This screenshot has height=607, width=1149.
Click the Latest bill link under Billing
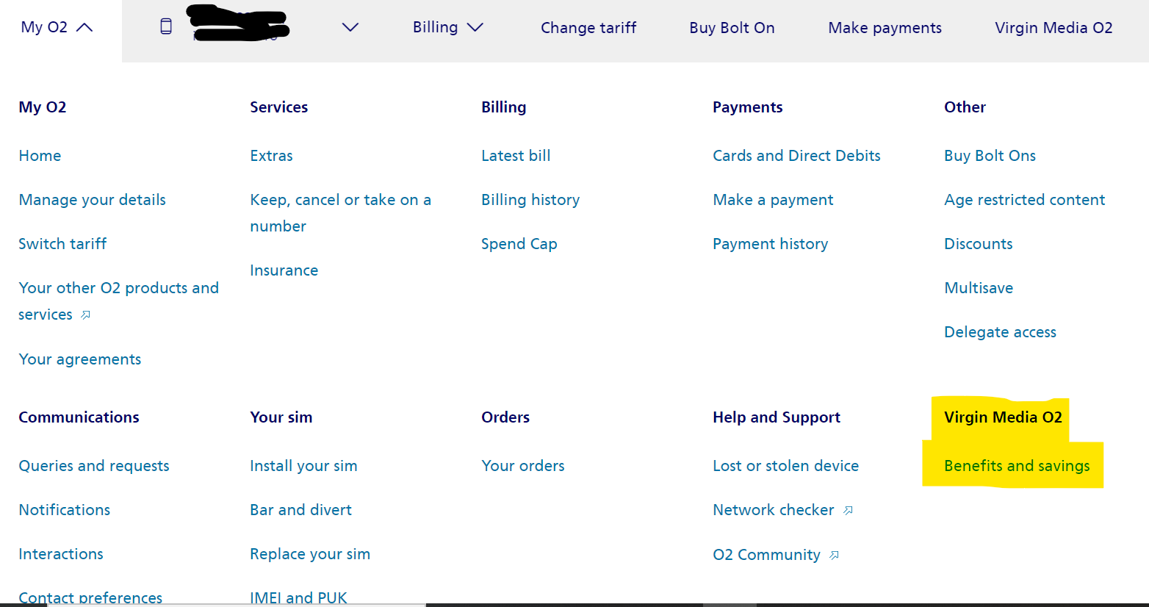(x=516, y=156)
